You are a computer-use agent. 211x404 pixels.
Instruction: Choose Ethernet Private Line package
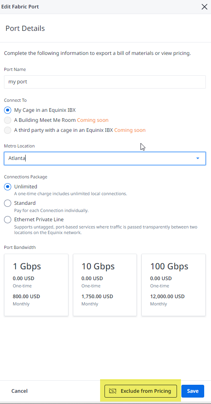[8, 220]
